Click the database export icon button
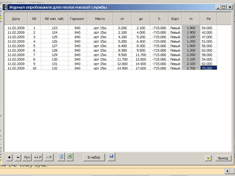This screenshot has width=235, height=176. tap(61, 157)
